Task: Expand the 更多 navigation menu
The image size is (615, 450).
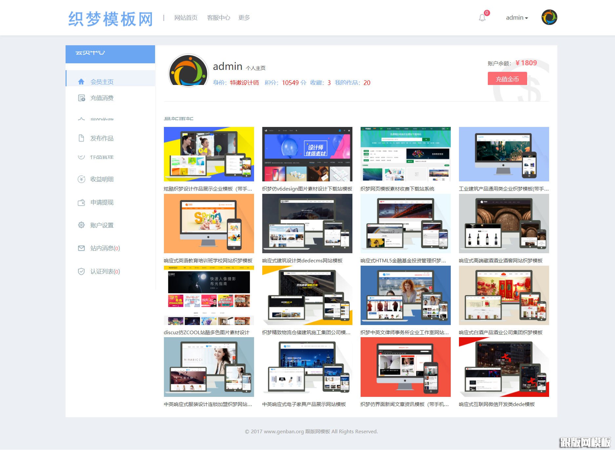Action: [244, 18]
